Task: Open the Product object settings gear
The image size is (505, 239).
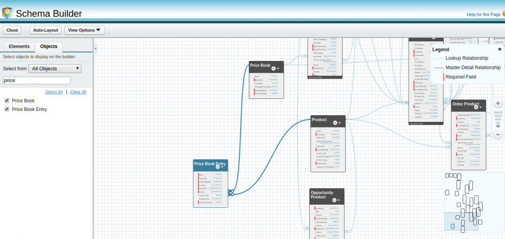Action: [x=336, y=123]
